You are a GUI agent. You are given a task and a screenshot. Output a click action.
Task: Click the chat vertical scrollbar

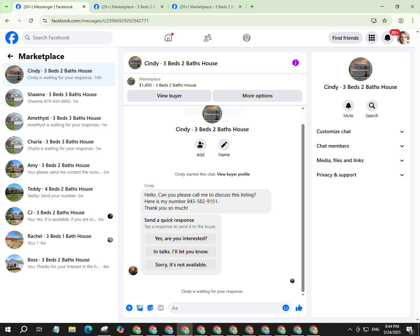[x=303, y=208]
